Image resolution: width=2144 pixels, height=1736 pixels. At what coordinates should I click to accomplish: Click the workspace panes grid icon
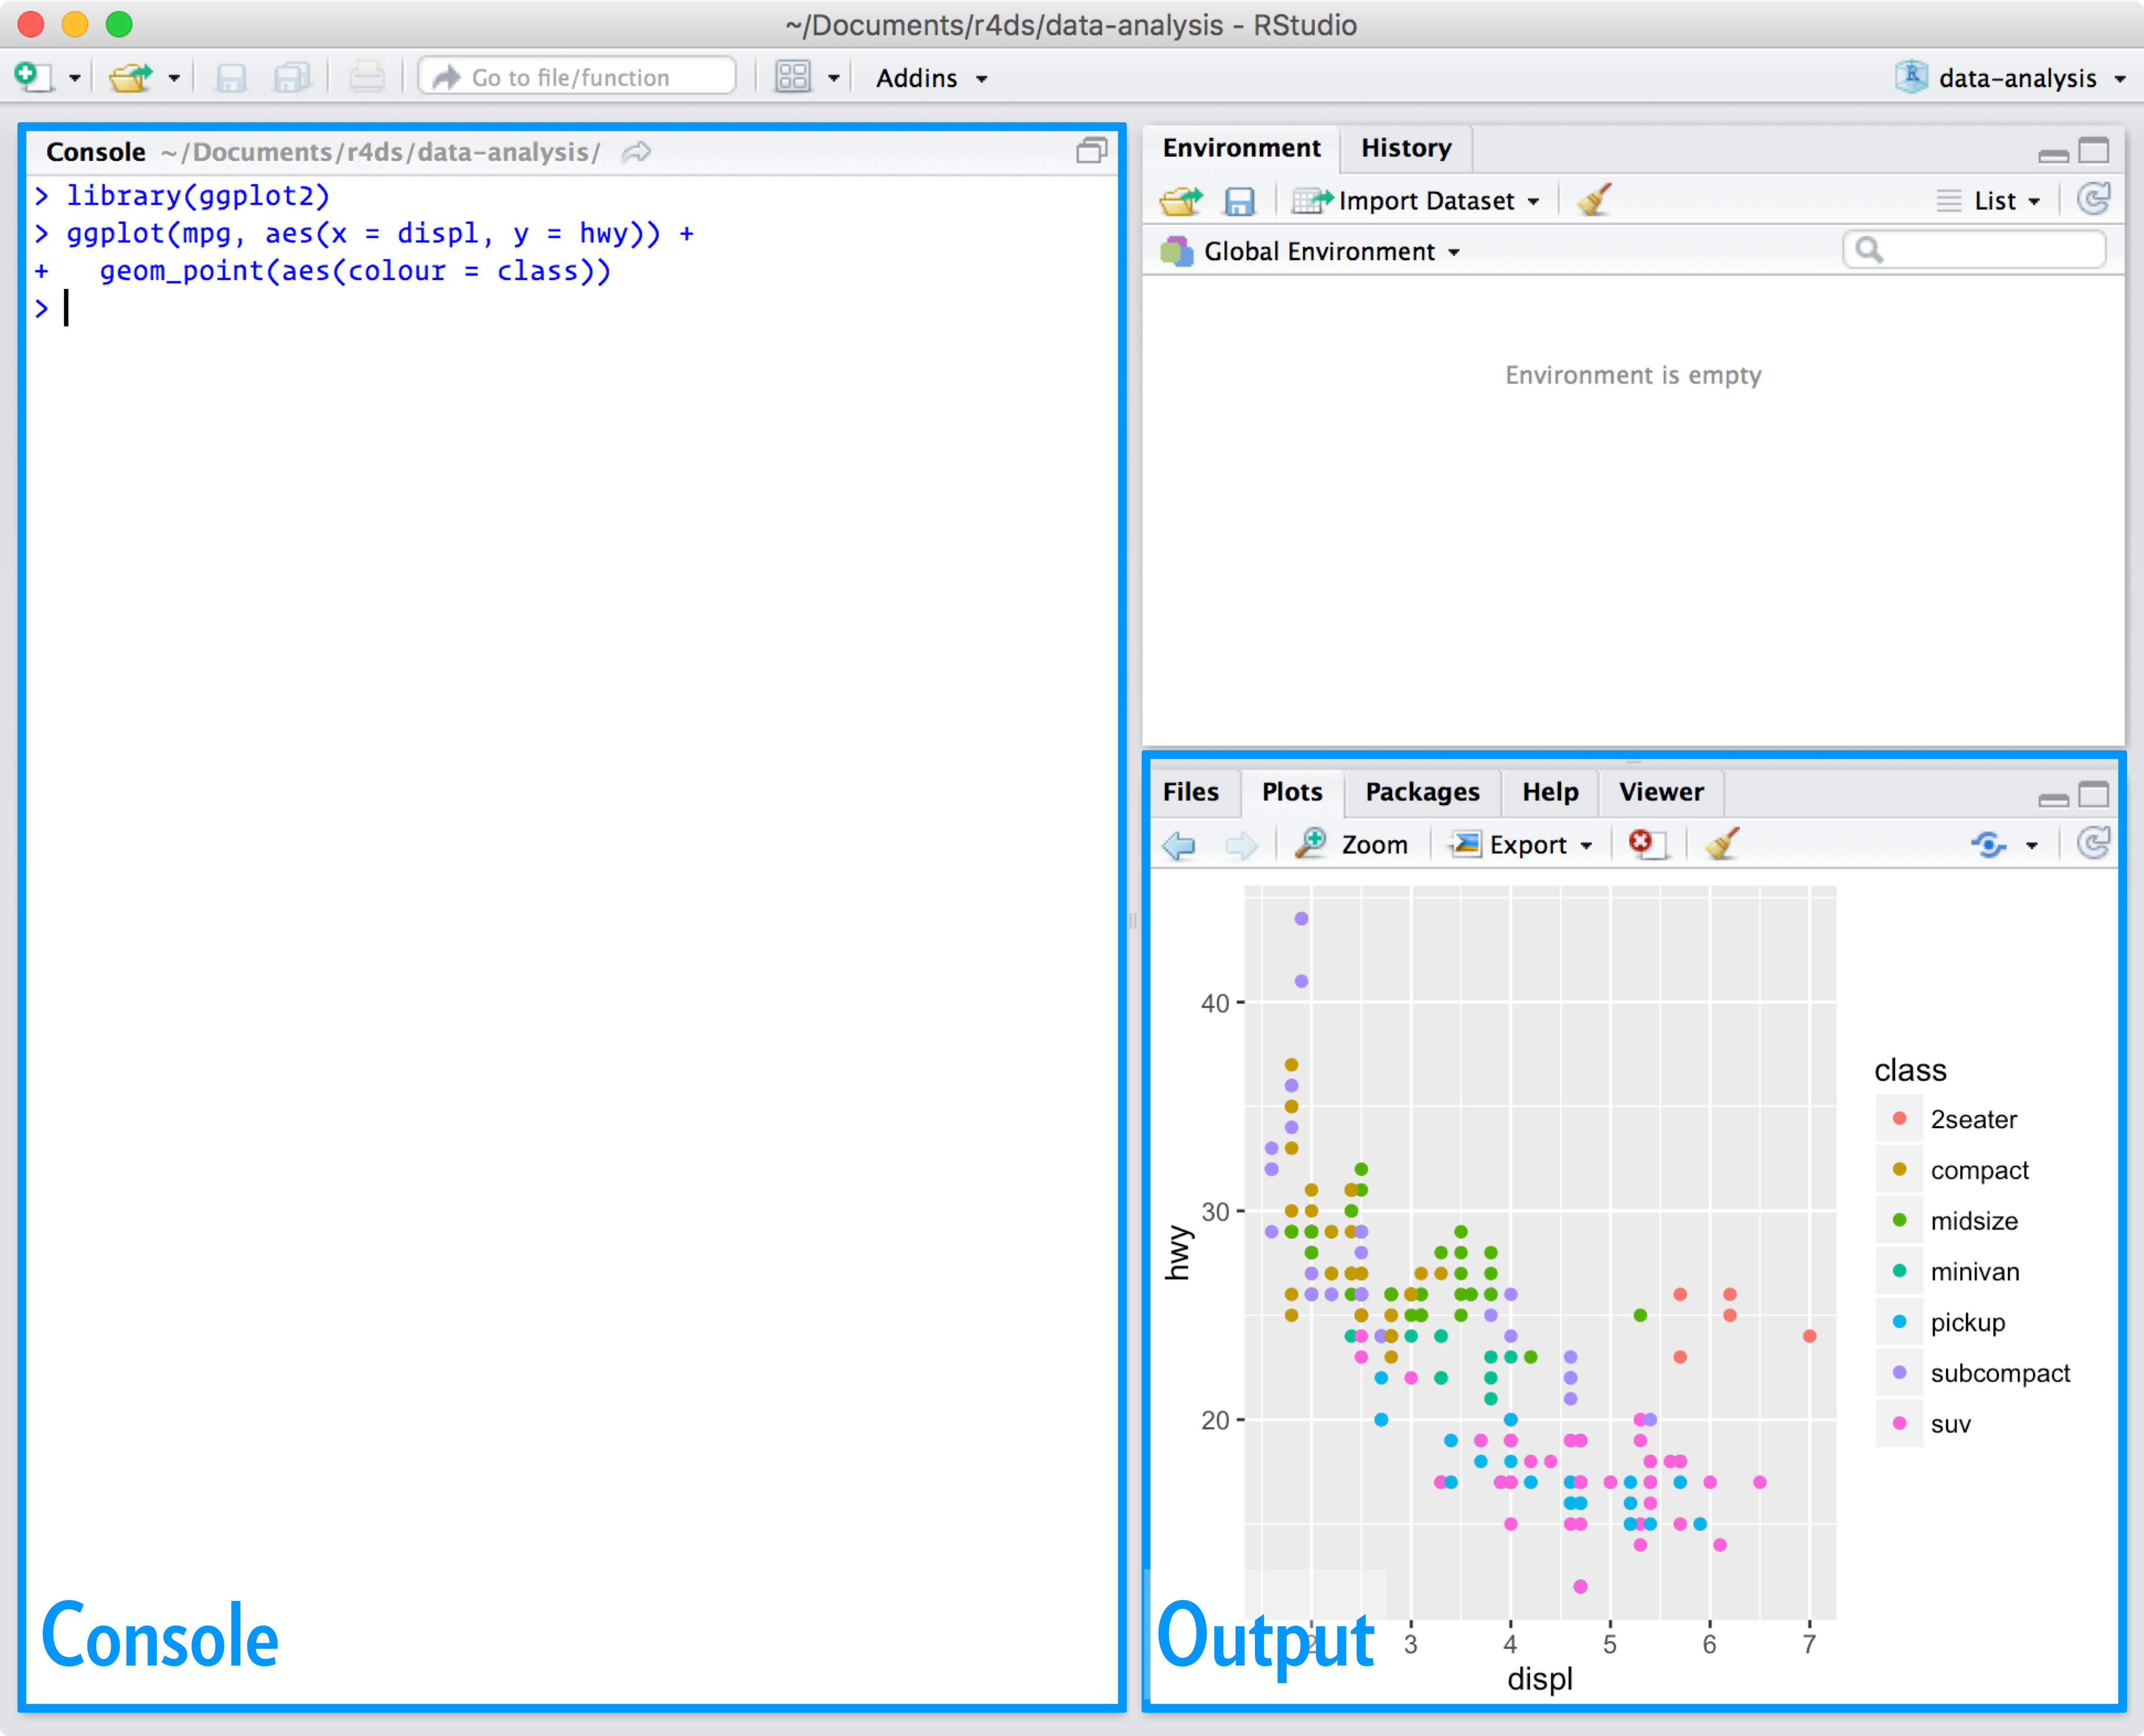(793, 77)
